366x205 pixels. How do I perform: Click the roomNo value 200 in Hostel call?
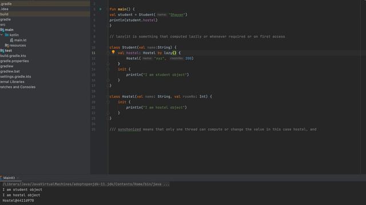pyautogui.click(x=188, y=58)
